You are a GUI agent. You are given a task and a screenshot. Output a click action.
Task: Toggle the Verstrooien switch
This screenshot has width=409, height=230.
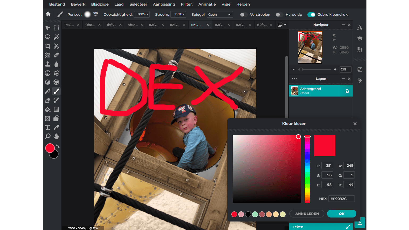244,15
